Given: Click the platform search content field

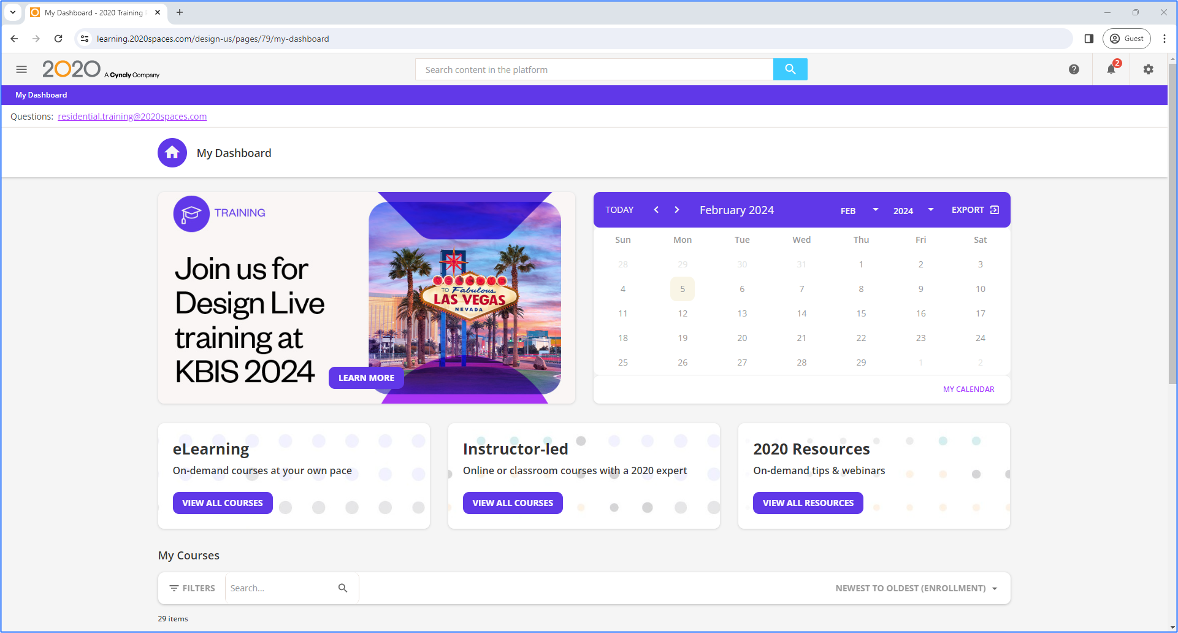Looking at the screenshot, I should [x=594, y=69].
